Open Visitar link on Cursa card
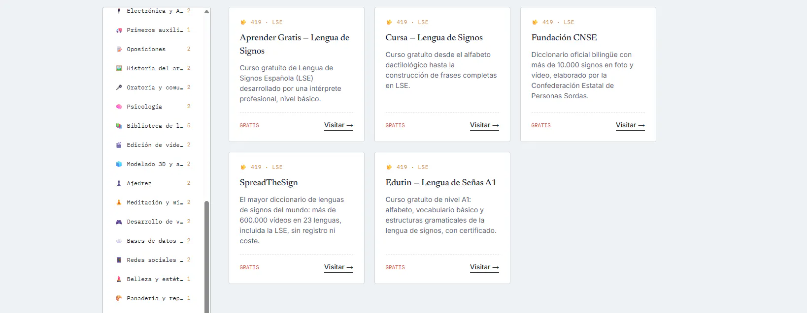807x313 pixels. pyautogui.click(x=484, y=125)
